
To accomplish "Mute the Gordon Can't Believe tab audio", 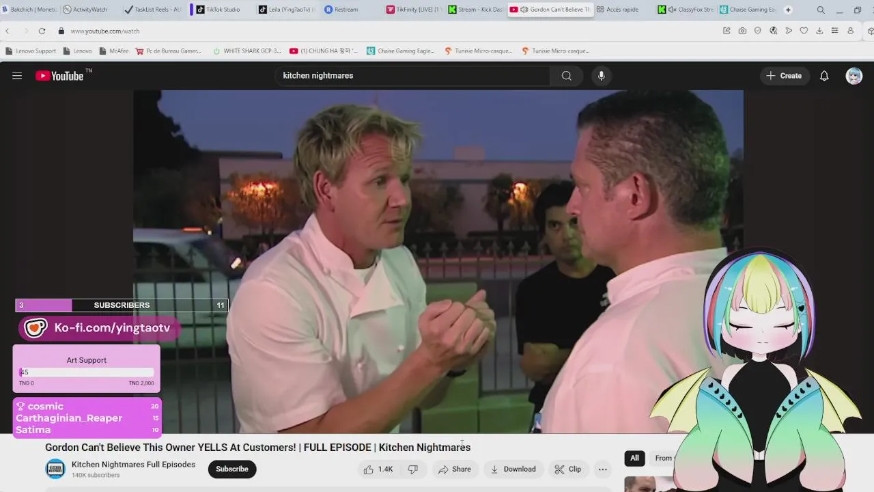I will 524,10.
